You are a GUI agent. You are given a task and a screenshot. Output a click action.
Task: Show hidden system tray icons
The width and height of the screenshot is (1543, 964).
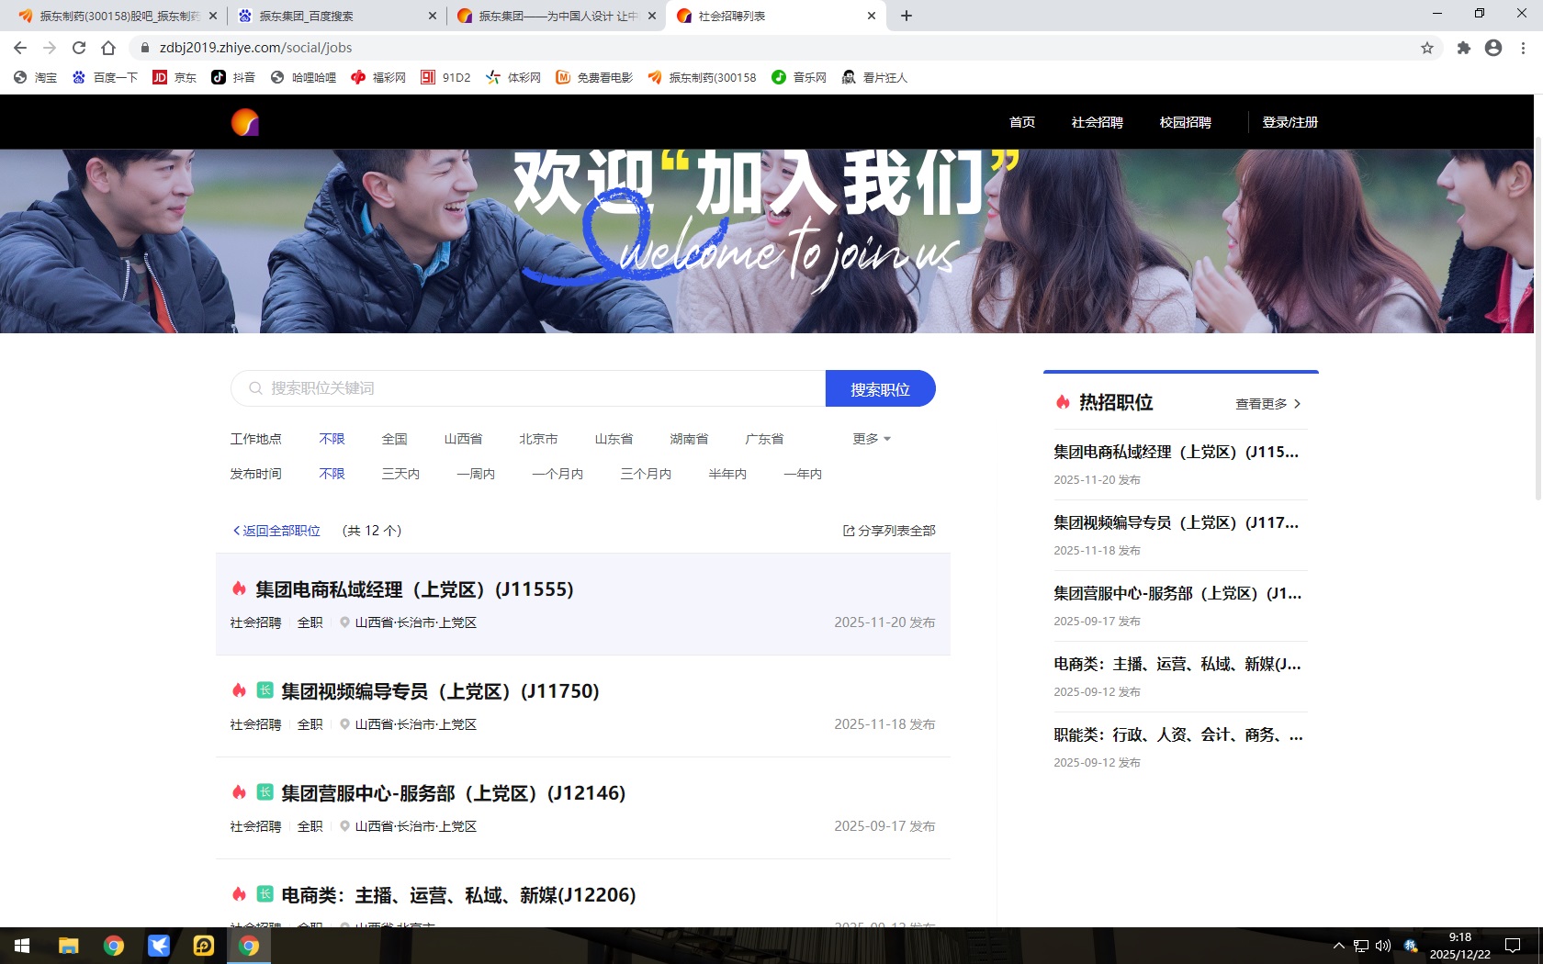pyautogui.click(x=1339, y=946)
